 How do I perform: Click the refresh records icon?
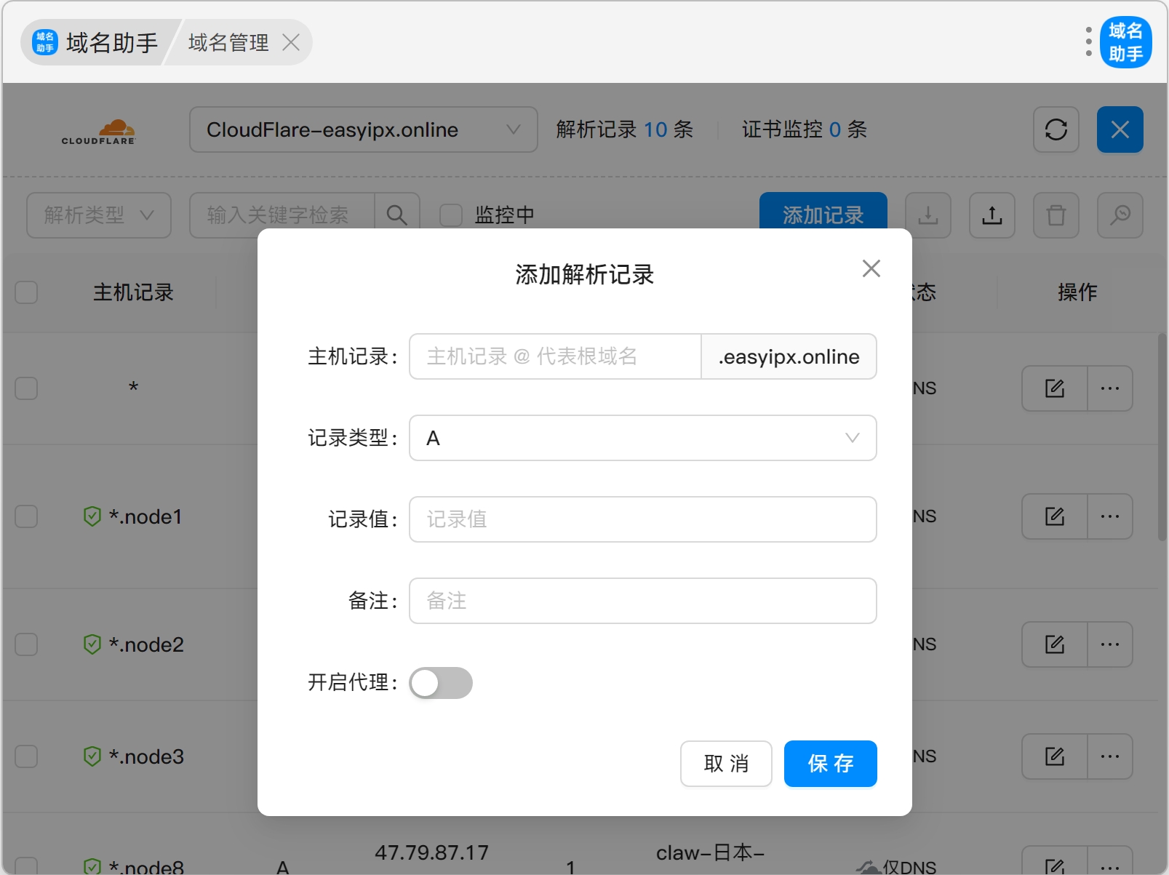(1056, 129)
